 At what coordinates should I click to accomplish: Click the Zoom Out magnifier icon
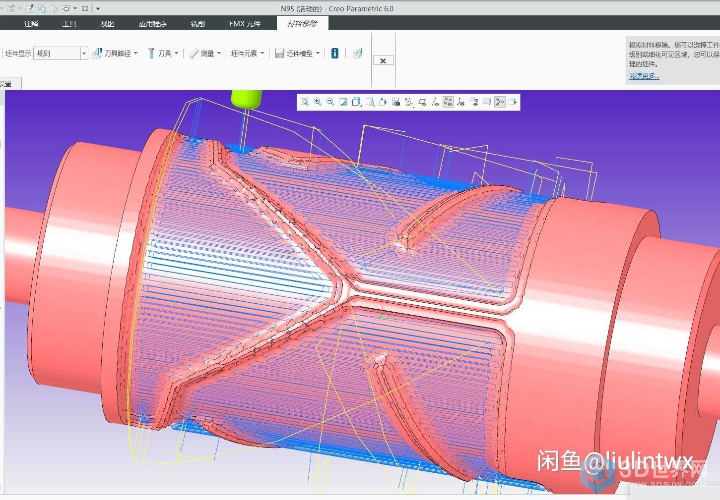coord(330,102)
